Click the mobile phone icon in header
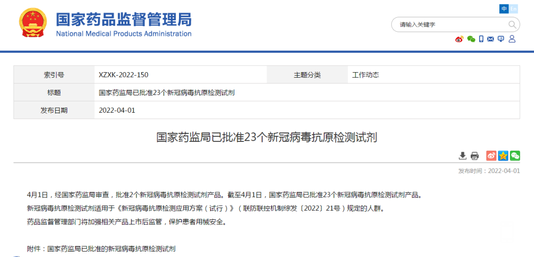 481,39
